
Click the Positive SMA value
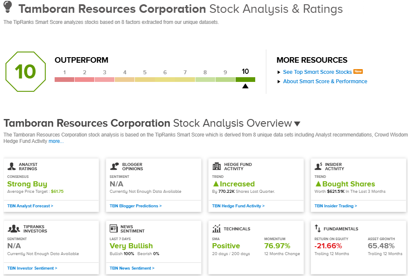226,246
